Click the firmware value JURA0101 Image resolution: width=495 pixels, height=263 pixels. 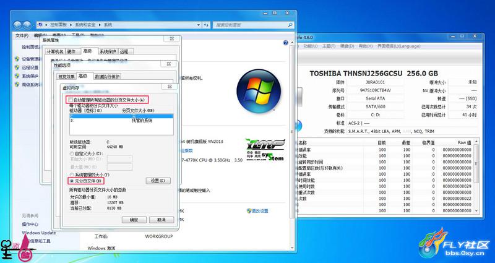click(376, 82)
